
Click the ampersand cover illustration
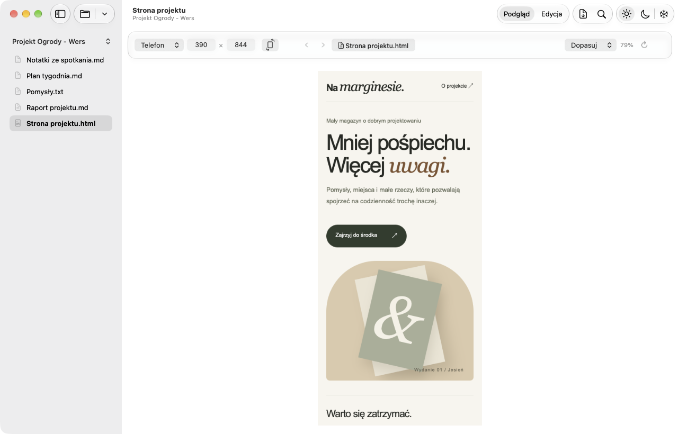point(400,320)
